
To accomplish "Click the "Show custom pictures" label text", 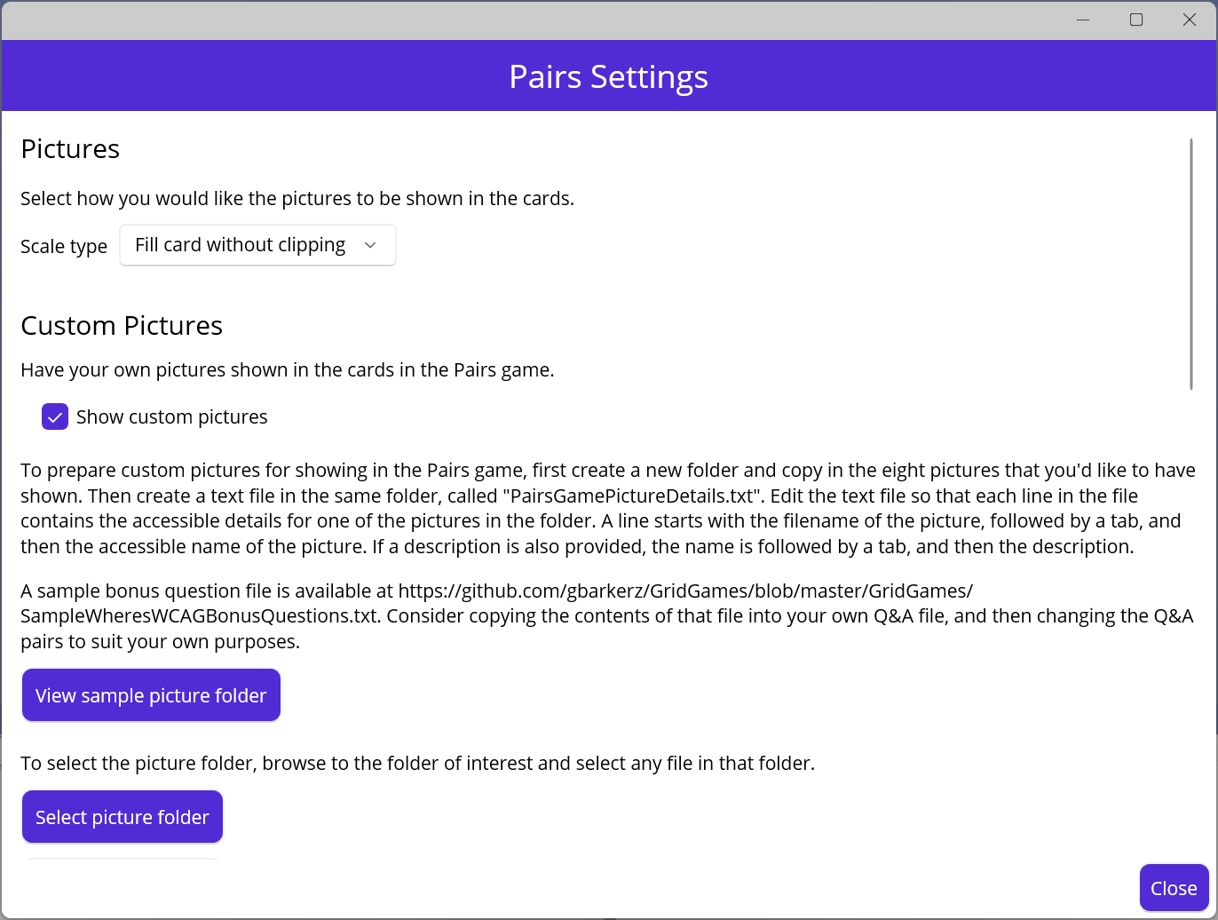I will click(x=171, y=417).
